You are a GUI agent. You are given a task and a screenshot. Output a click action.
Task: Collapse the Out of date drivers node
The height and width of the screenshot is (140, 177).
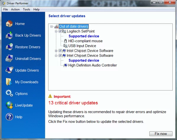click(x=52, y=27)
